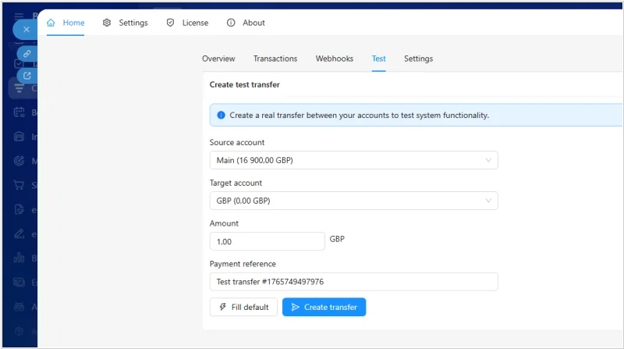624x349 pixels.
Task: Select the shopping cart sidebar icon
Action: click(x=19, y=185)
